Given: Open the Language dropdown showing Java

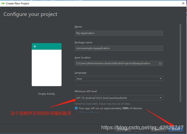Looking at the screenshot, I should 119,79.
